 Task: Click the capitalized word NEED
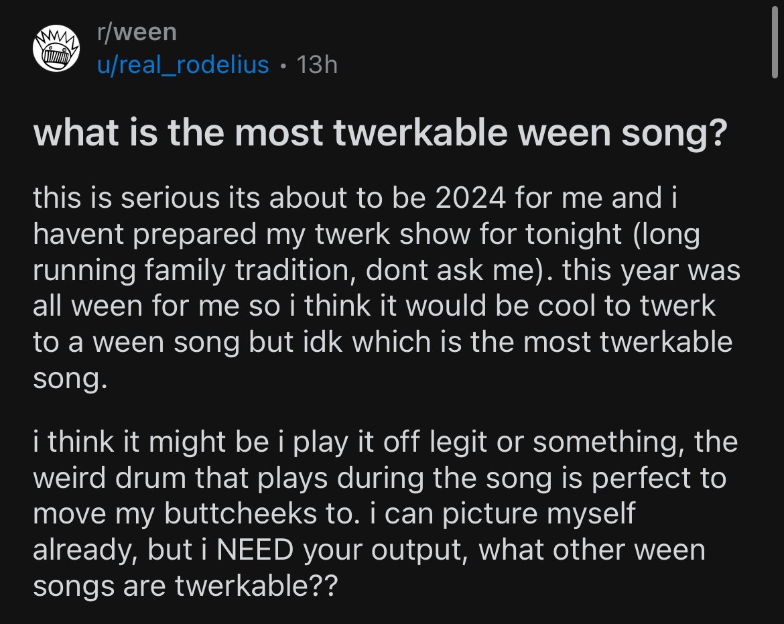tap(255, 550)
